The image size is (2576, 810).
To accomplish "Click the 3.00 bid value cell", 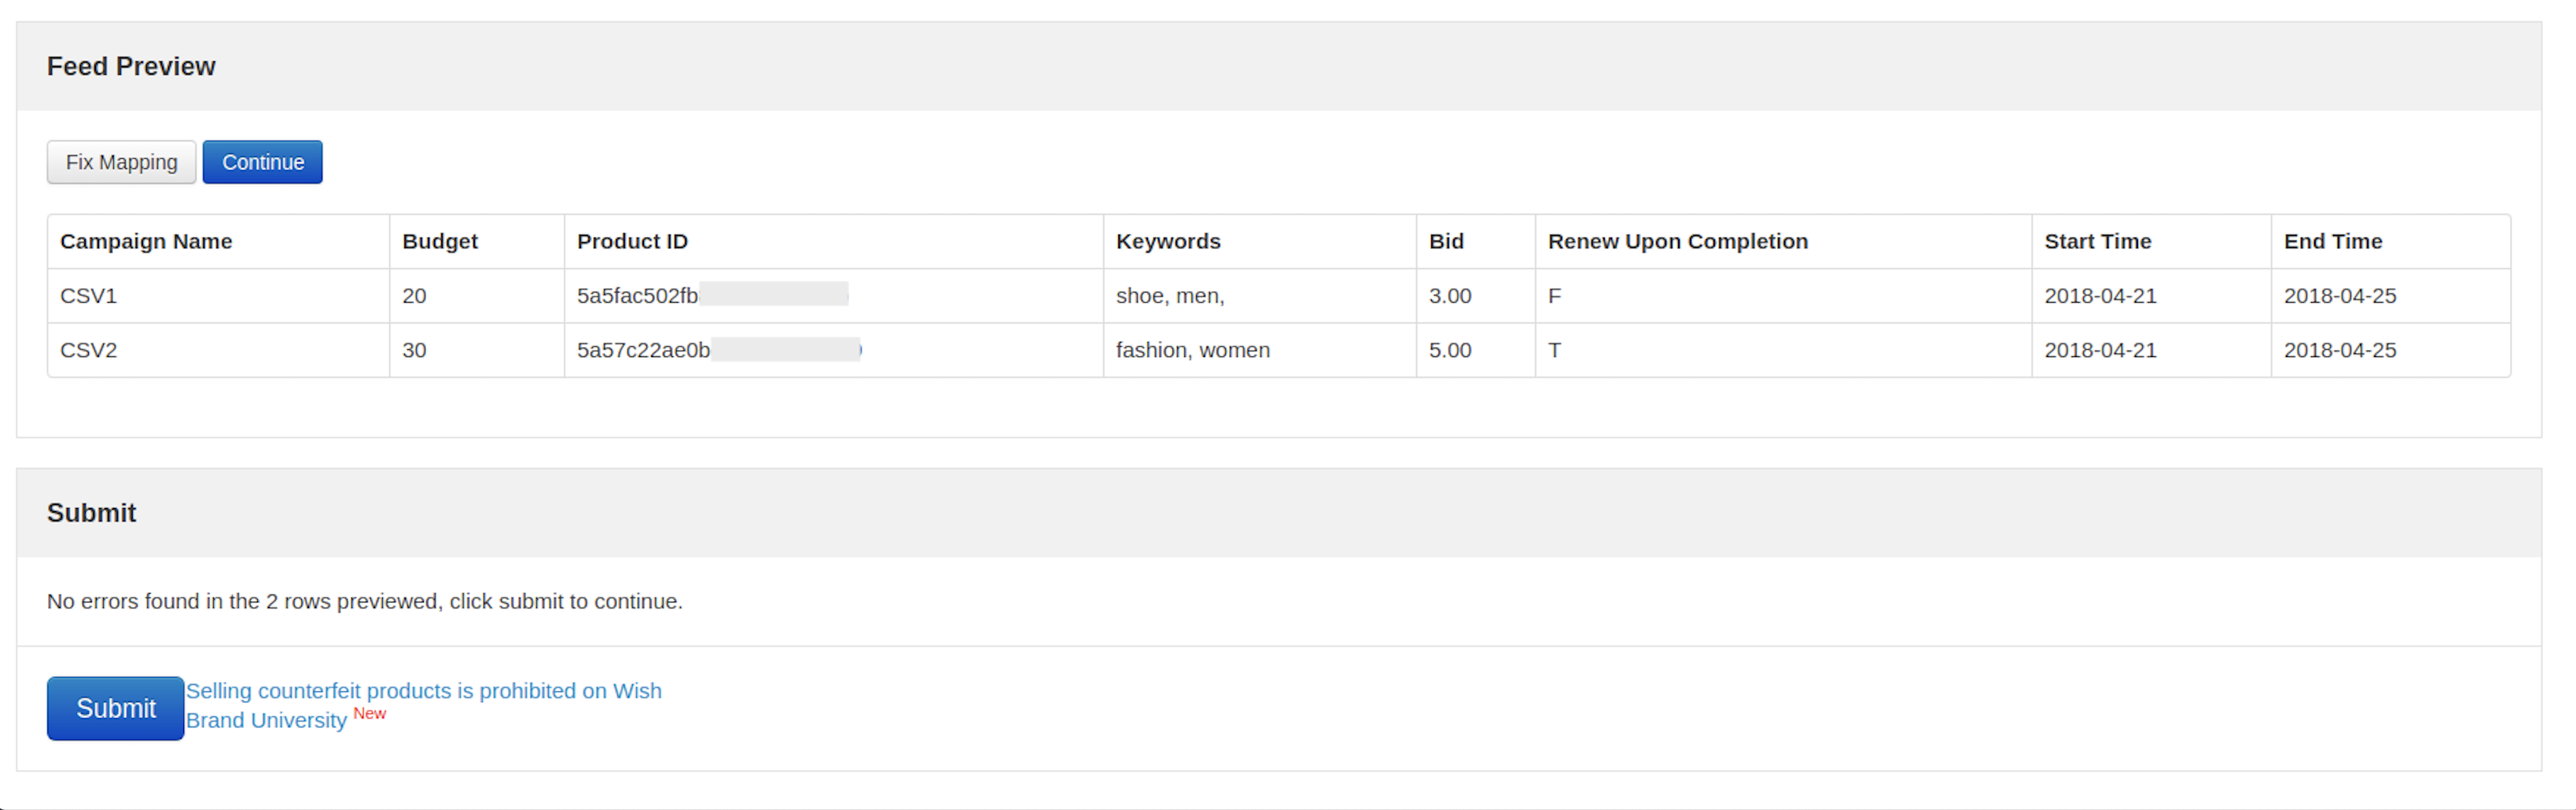I will (1449, 296).
